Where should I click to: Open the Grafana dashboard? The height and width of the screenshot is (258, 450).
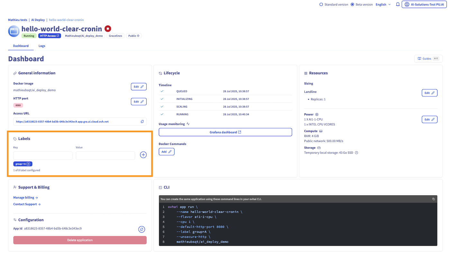click(x=225, y=132)
